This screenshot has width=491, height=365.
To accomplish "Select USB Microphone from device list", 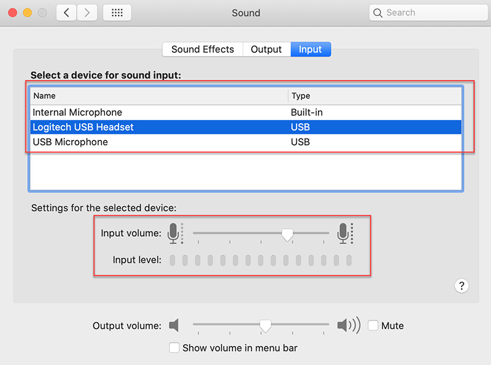I will [70, 142].
